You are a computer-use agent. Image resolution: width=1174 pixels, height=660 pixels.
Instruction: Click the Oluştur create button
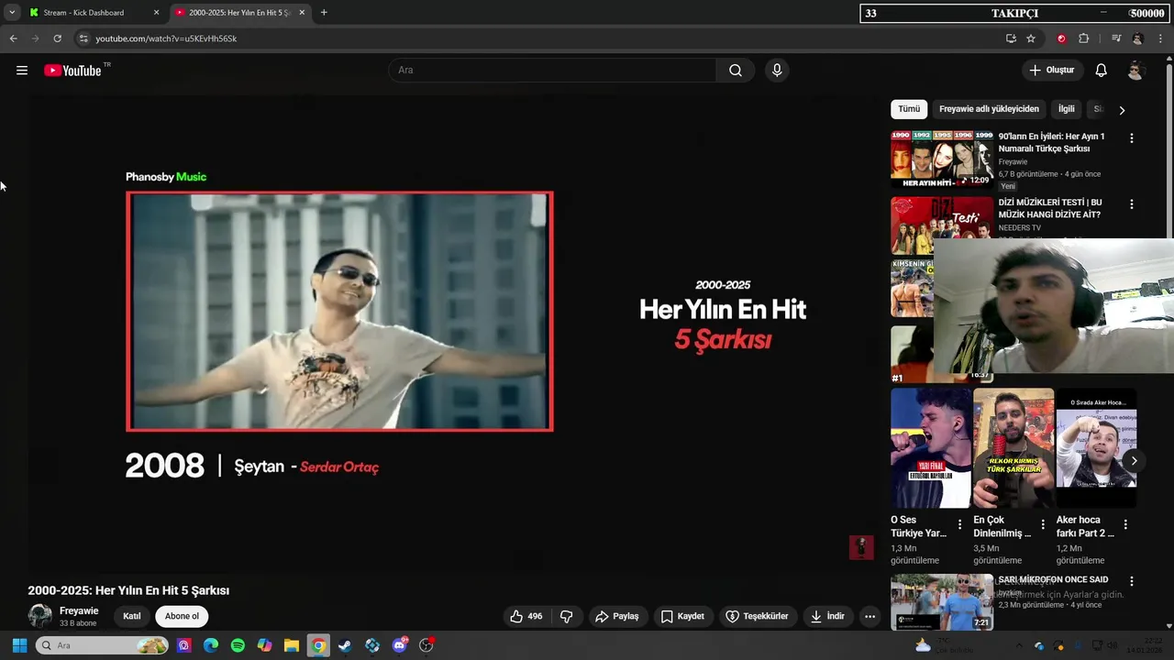click(x=1051, y=71)
